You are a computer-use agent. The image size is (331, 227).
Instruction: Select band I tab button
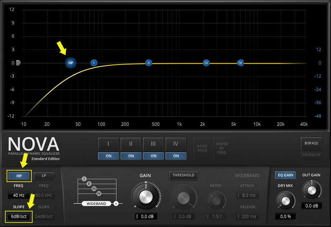[108, 144]
